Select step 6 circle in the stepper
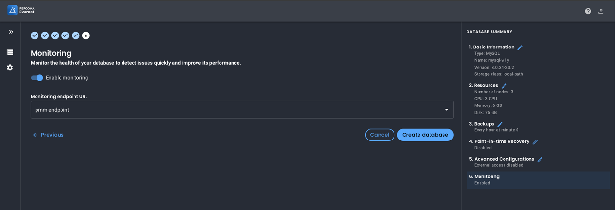 (86, 35)
